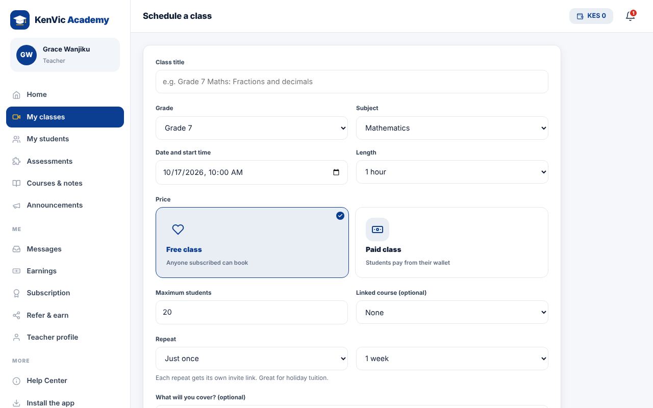This screenshot has height=408, width=653.
Task: Open the Announcements sidebar item
Action: coord(65,205)
